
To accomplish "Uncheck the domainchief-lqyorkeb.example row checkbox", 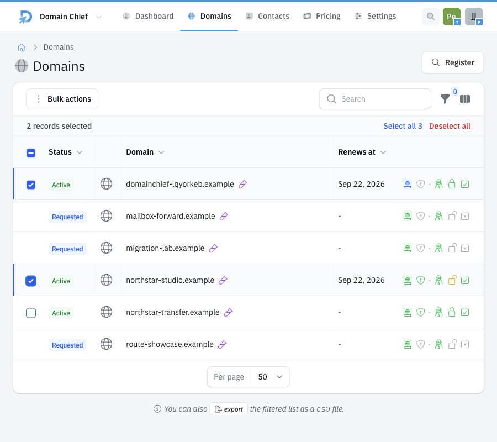I will click(x=31, y=185).
